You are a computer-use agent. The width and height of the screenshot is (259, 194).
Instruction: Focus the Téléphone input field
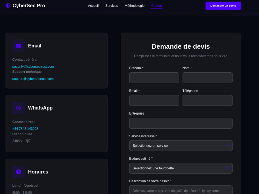tap(207, 100)
